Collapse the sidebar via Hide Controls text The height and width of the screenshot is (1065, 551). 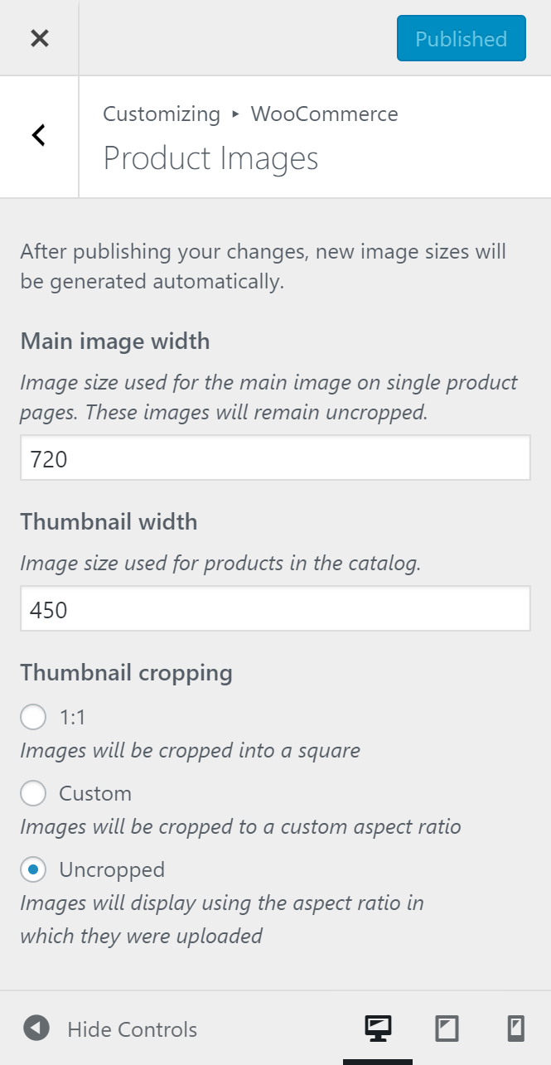coord(132,1029)
